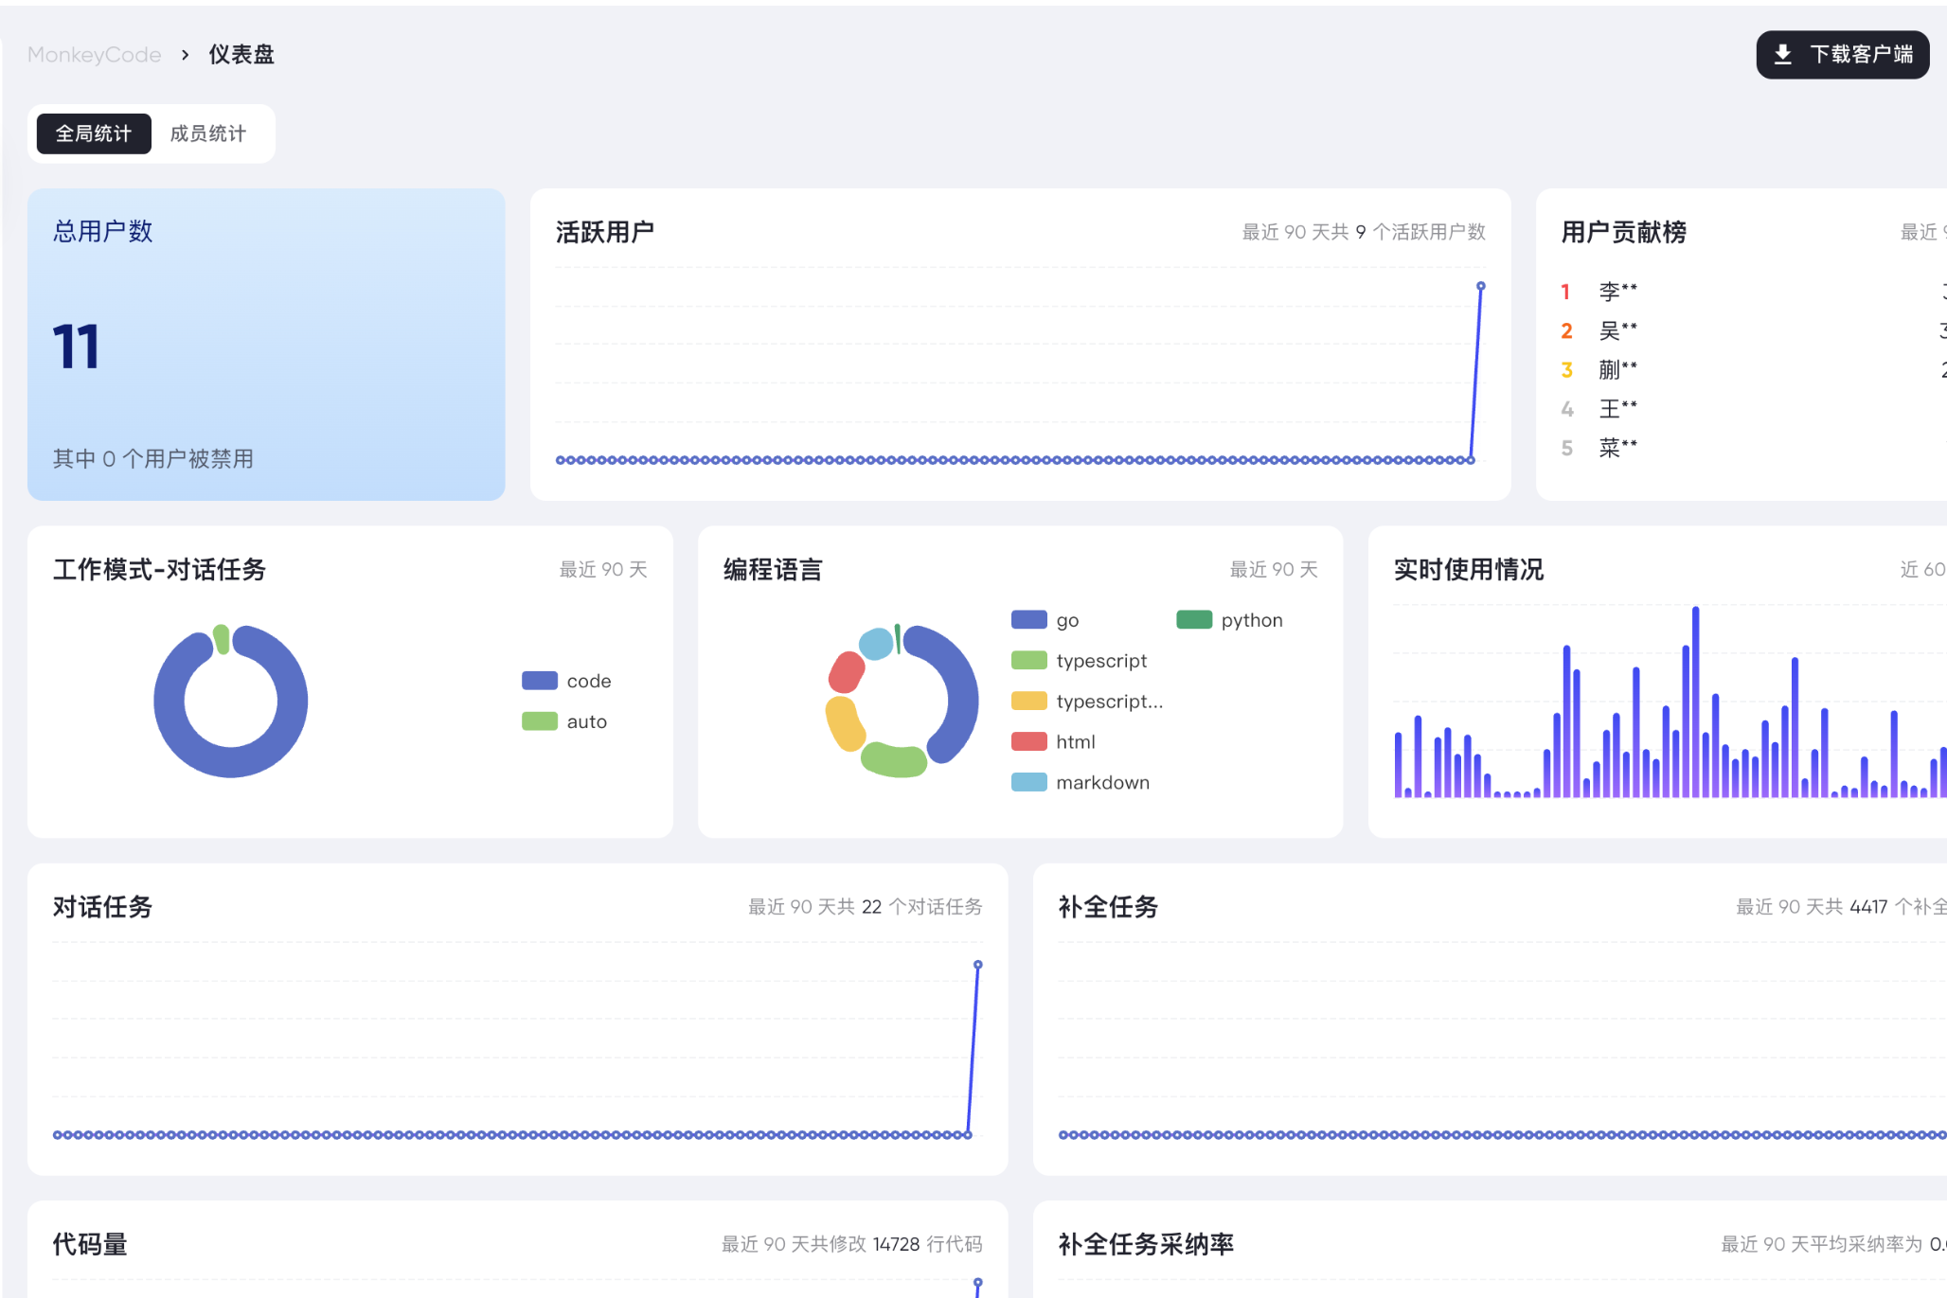Screen dimensions: 1947x1298
Task: Toggle the python legend color swatch
Action: (1194, 620)
